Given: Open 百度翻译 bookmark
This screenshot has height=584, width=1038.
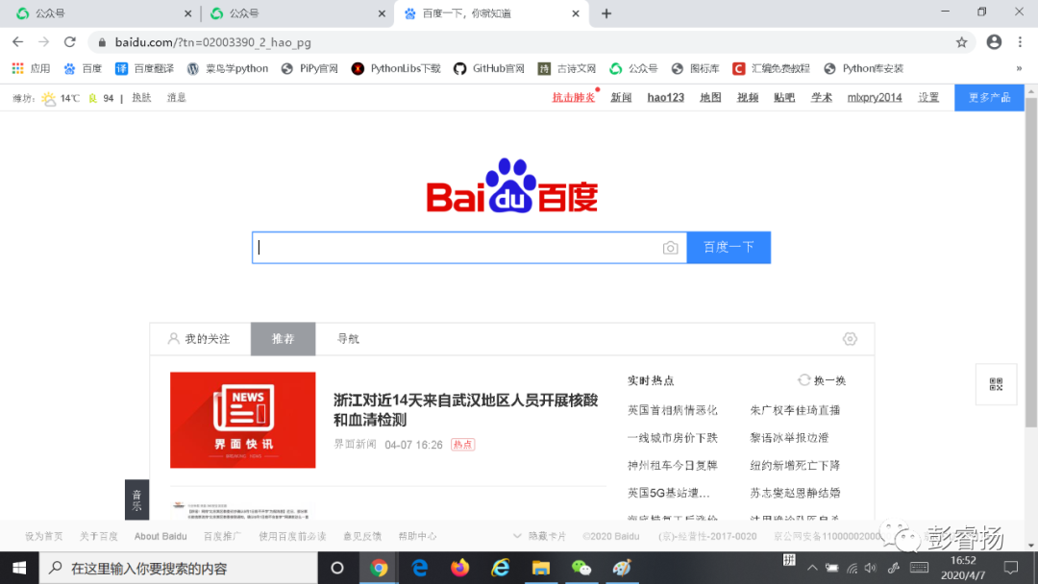Looking at the screenshot, I should click(144, 68).
